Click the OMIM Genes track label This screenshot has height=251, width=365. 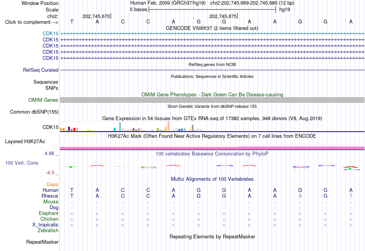(x=43, y=100)
